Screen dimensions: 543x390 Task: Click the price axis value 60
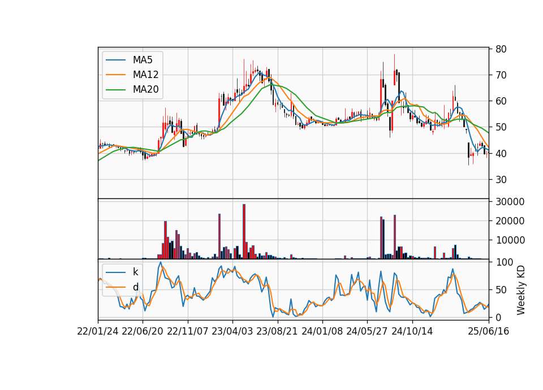(x=501, y=101)
